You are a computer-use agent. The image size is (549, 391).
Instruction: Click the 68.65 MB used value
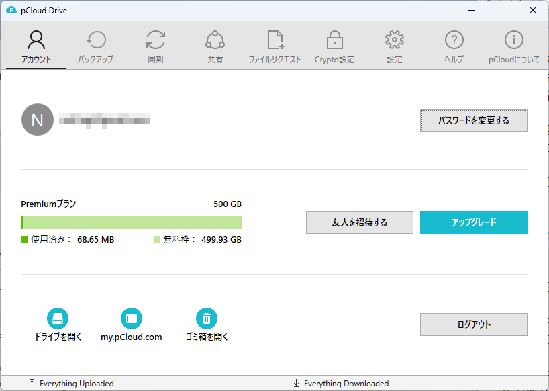tap(96, 240)
